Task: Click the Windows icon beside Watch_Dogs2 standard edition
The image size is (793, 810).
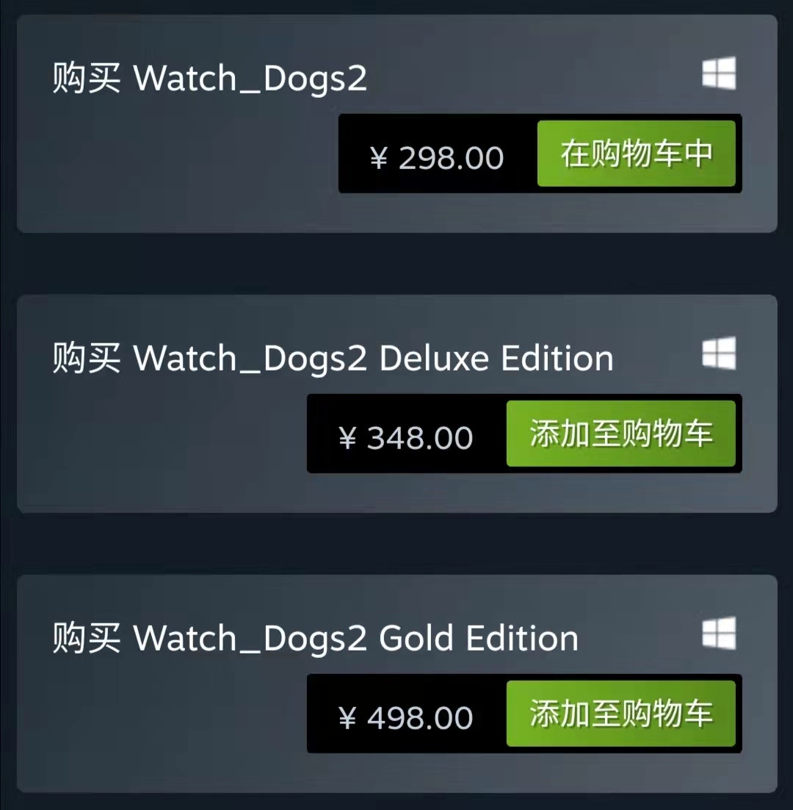Action: pyautogui.click(x=719, y=73)
